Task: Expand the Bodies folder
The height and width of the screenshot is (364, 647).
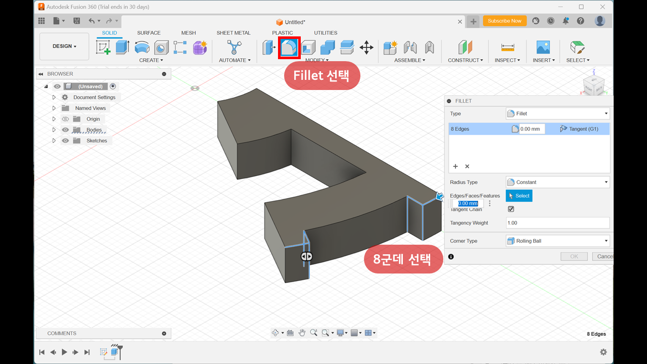Action: pyautogui.click(x=54, y=130)
